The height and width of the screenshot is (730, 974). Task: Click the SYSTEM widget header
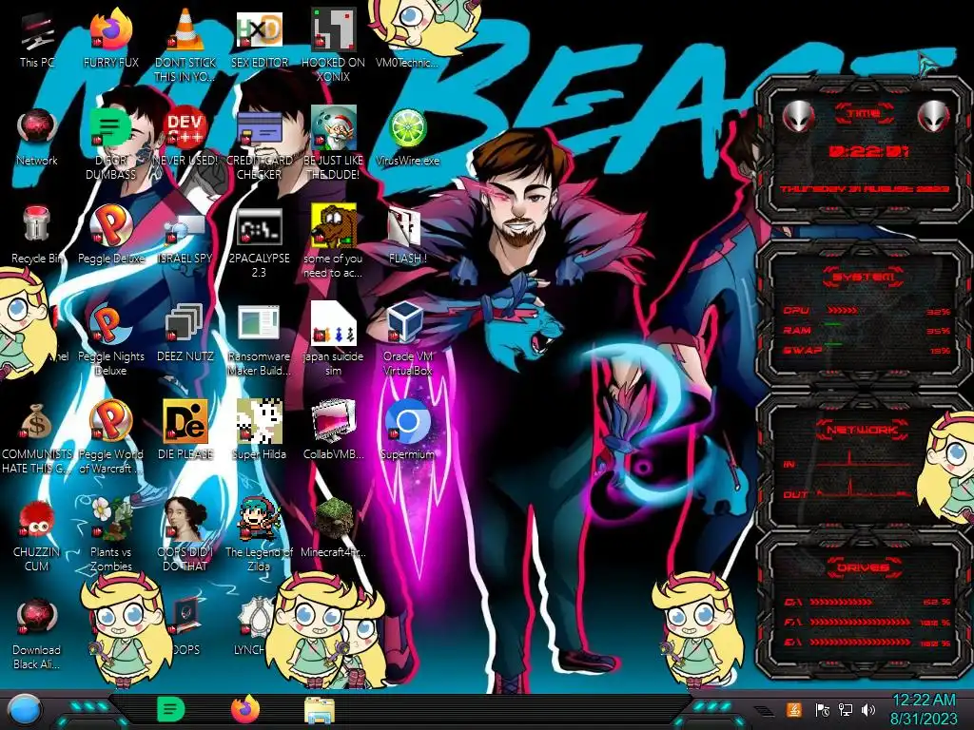864,277
